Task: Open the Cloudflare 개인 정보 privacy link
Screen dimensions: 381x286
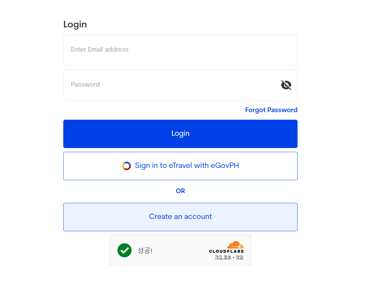Action: (x=223, y=257)
